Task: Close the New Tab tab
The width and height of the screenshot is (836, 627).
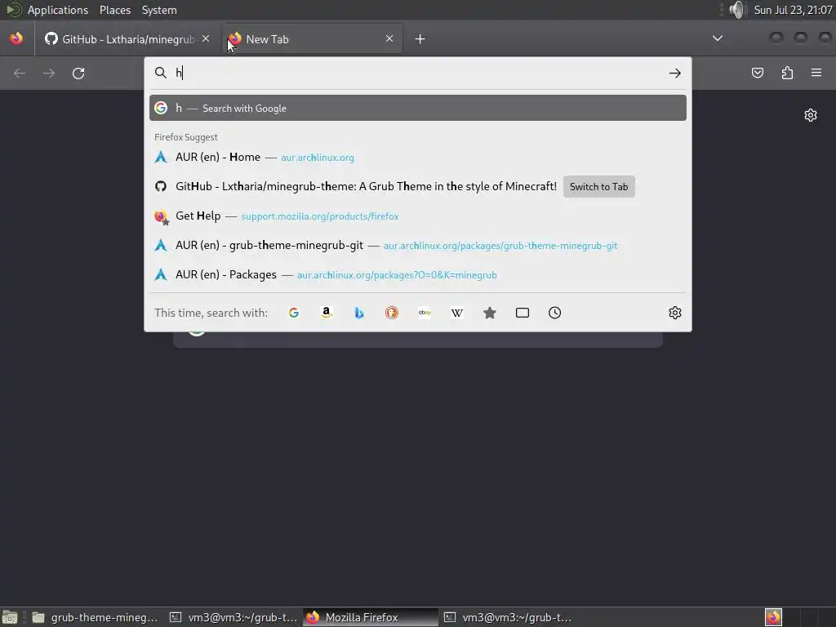Action: (x=389, y=38)
